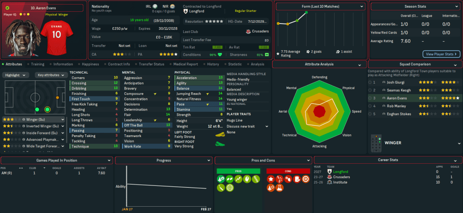Click the Crusaders club badge icon

pos(248,31)
